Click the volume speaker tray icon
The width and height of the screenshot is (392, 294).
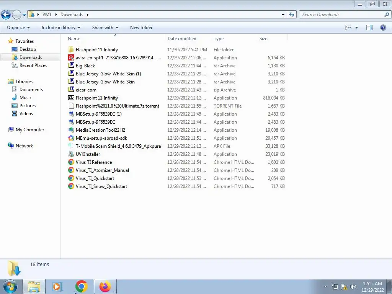pos(353,287)
